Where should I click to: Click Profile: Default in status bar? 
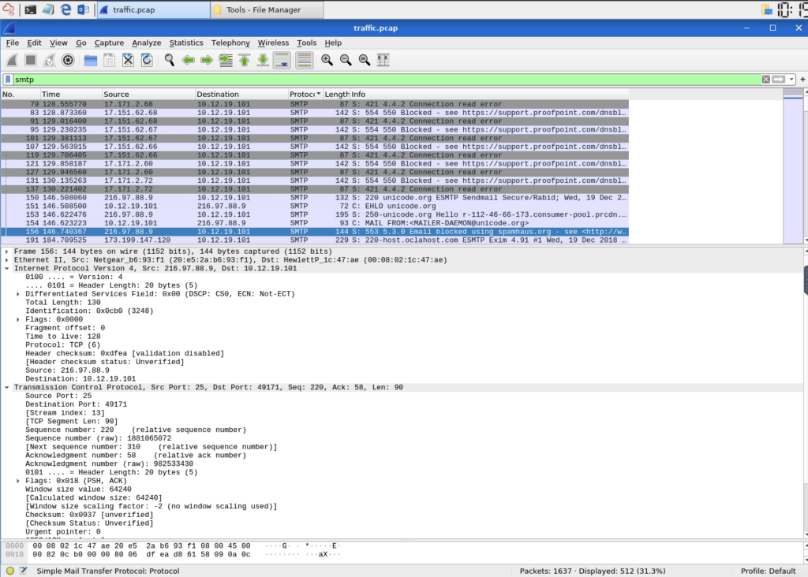(x=768, y=571)
